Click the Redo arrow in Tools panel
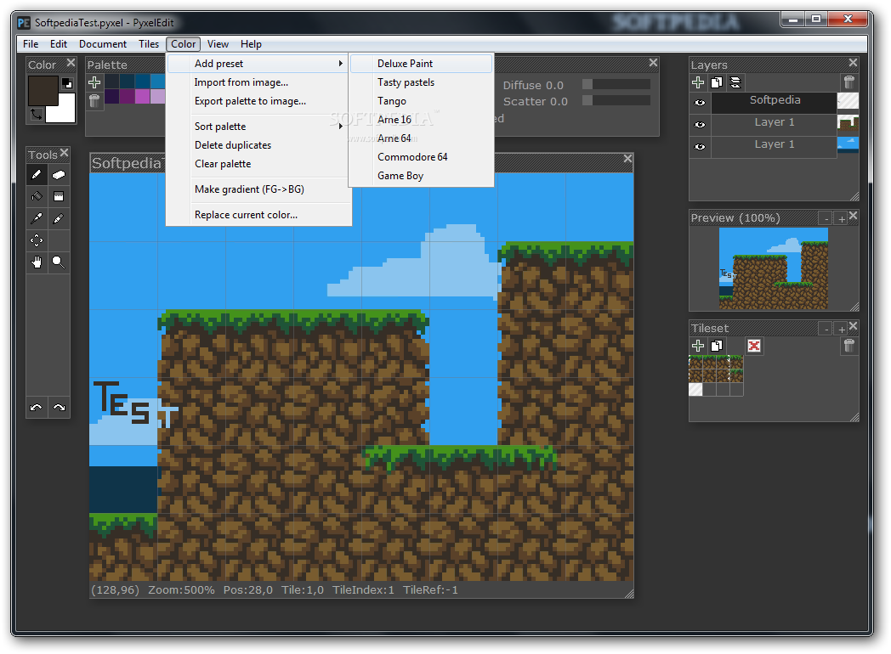This screenshot has width=891, height=654. (x=60, y=407)
